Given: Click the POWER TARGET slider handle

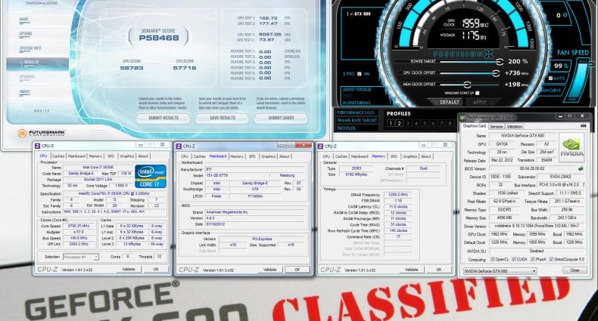Looking at the screenshot, I should 500,62.
